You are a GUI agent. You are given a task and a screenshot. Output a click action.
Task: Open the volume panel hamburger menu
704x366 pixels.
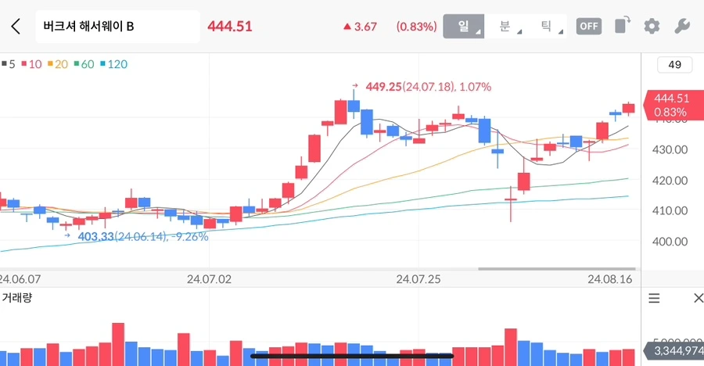click(654, 298)
